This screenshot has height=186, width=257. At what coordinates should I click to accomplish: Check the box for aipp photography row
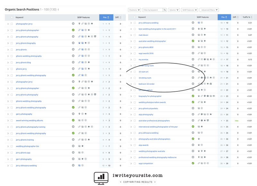coord(135,114)
